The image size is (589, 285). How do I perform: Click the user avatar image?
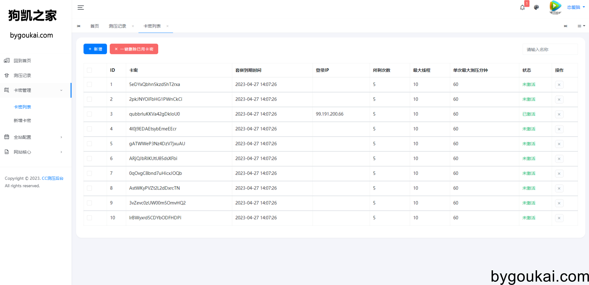point(555,7)
